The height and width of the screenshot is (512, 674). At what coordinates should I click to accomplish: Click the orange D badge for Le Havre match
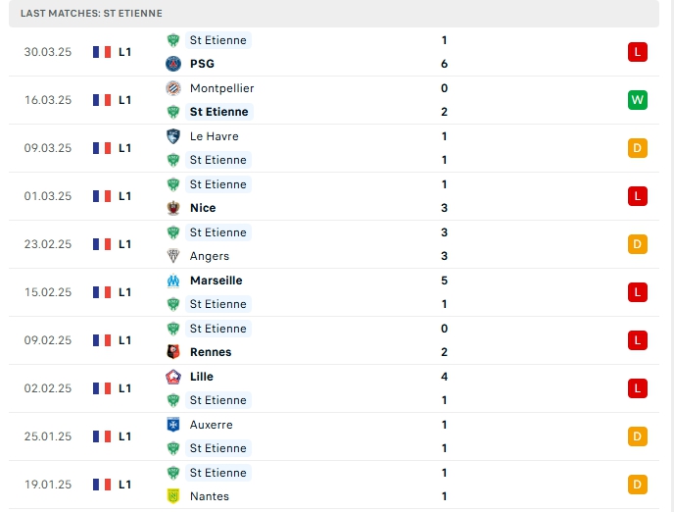[x=637, y=148]
